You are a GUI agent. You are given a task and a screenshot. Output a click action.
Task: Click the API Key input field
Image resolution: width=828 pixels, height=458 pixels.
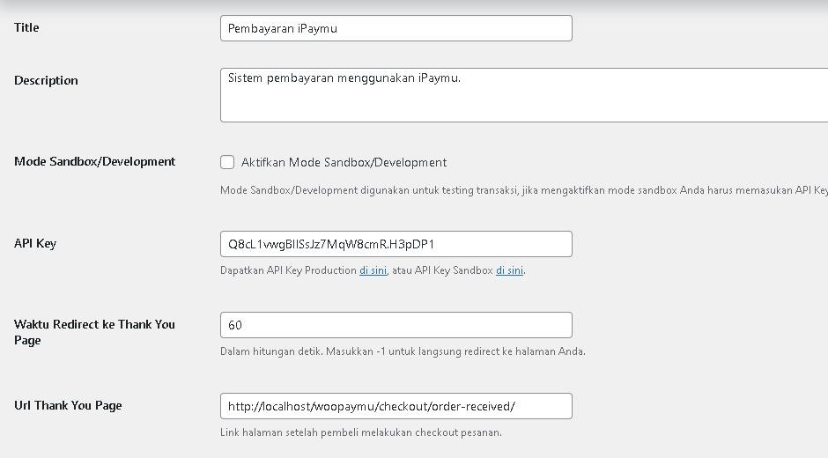396,244
